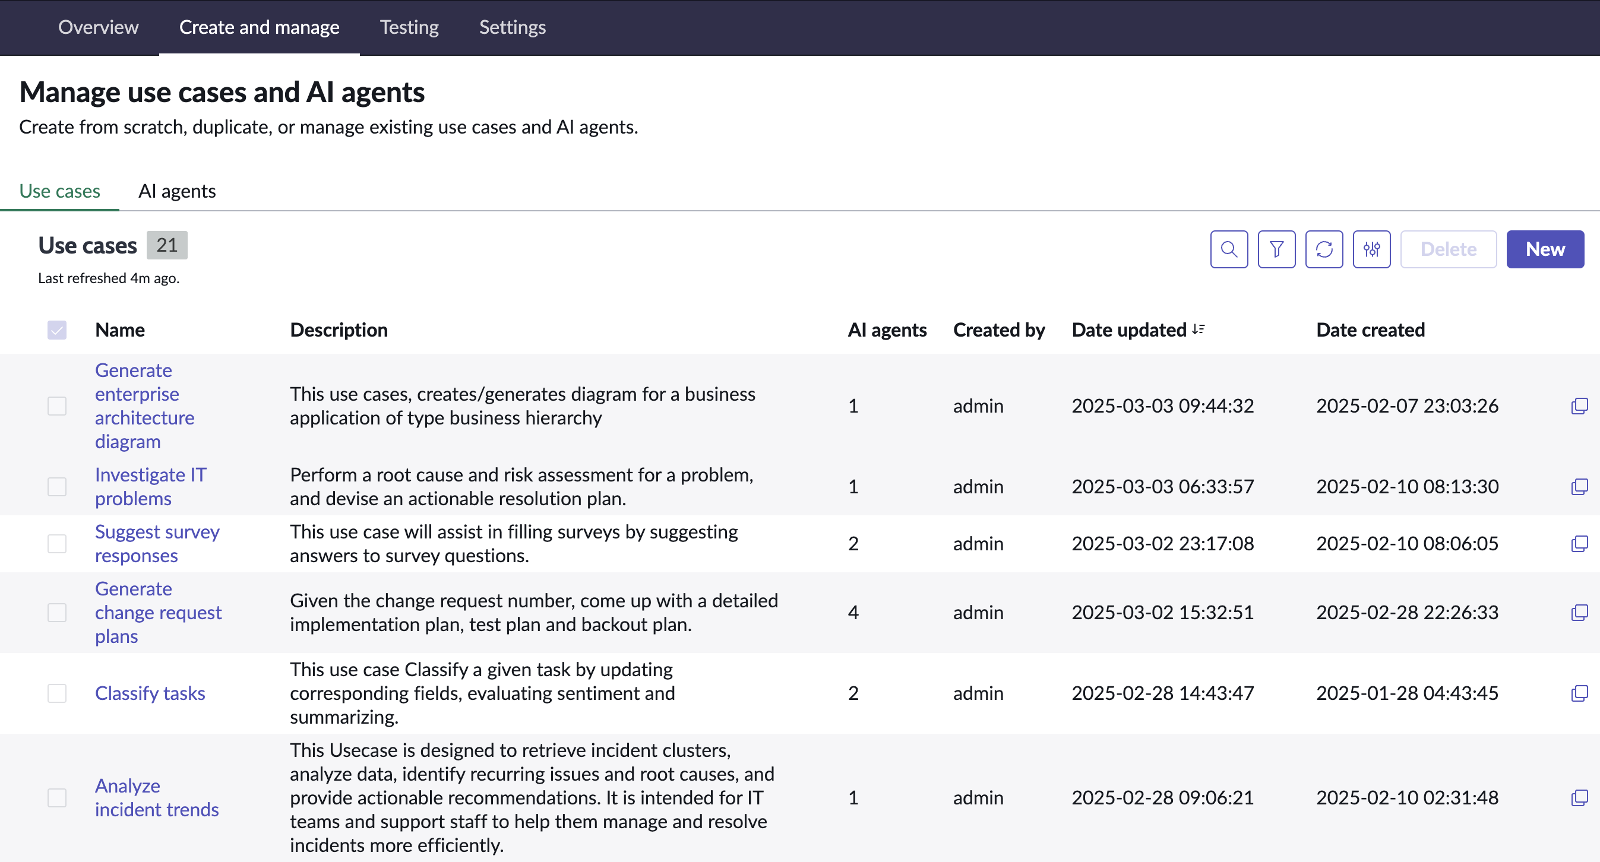Click the 21 use cases count badge

tap(166, 245)
